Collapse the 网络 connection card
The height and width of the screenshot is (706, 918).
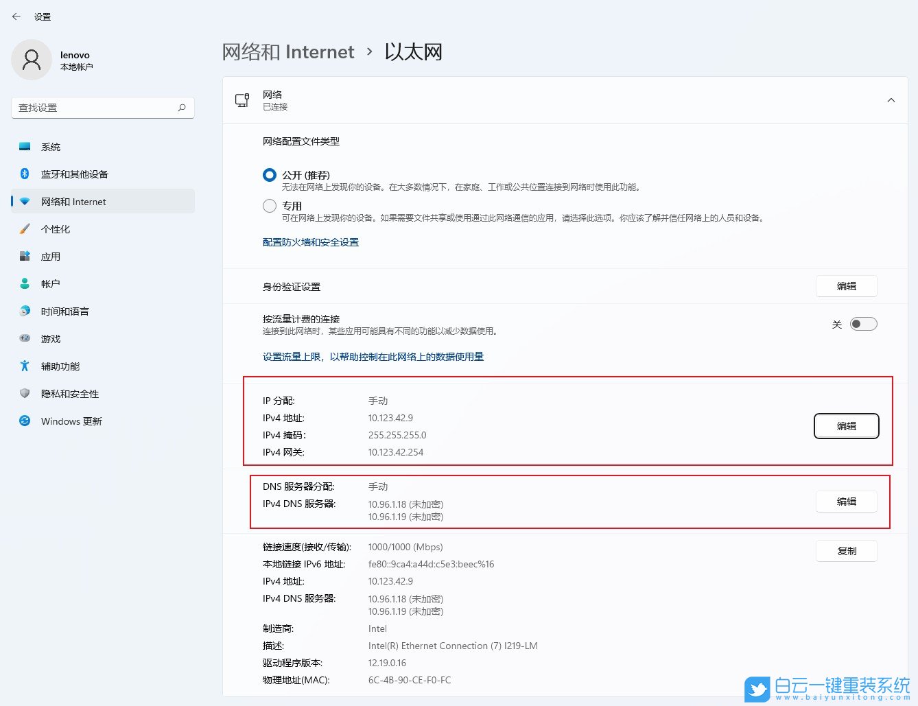click(890, 99)
